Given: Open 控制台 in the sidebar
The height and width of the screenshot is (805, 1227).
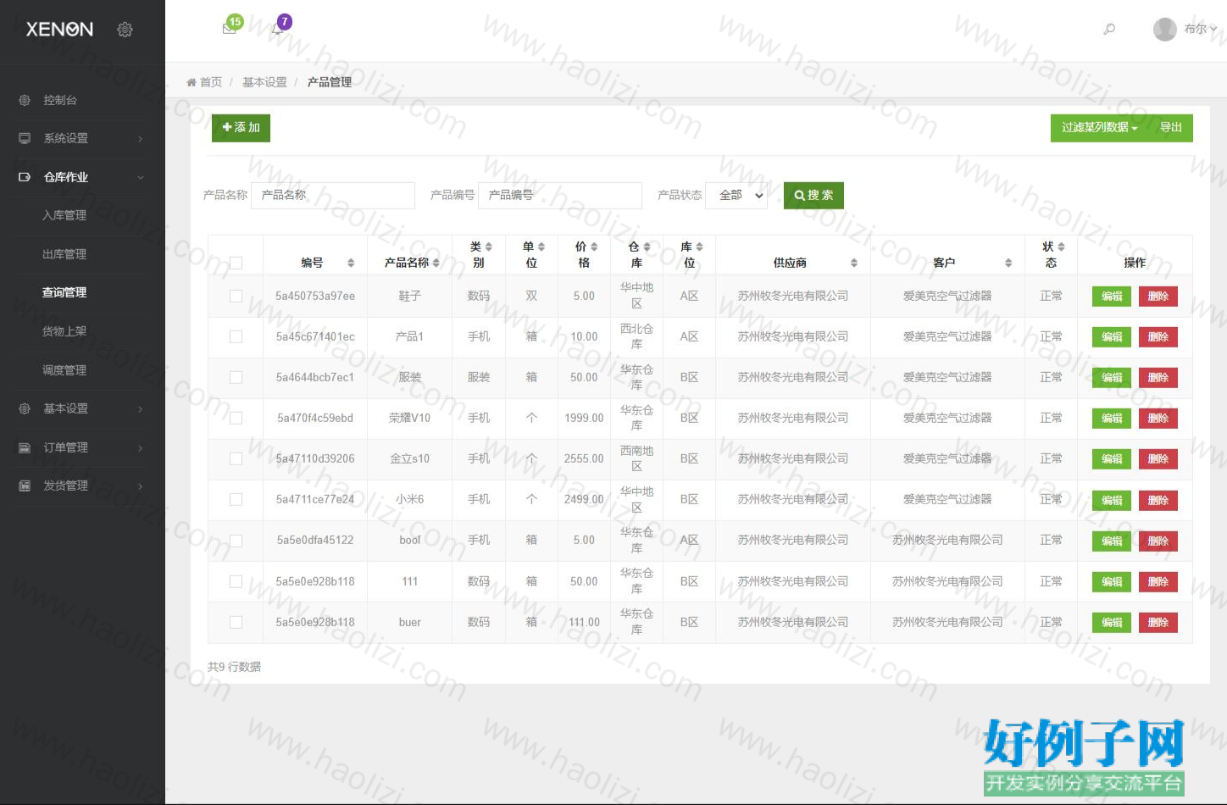Looking at the screenshot, I should pos(60,100).
